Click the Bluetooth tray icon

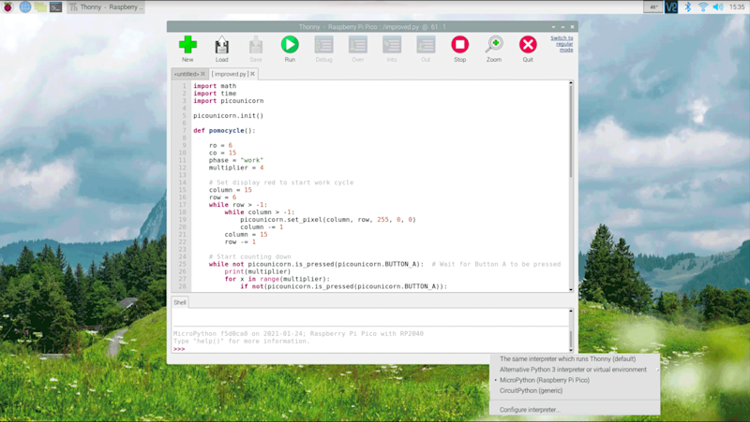click(x=688, y=7)
